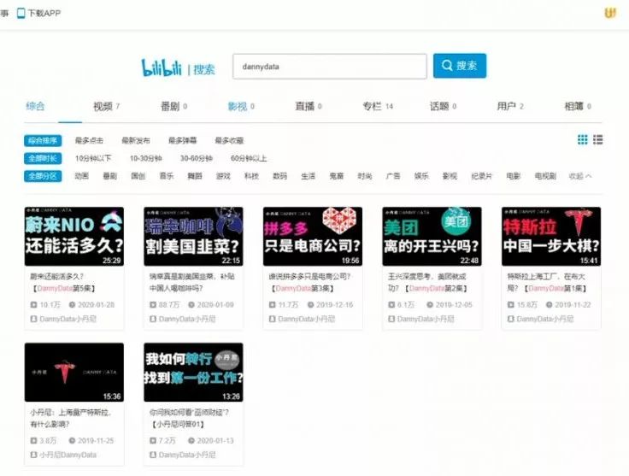Click title 谁说拼多多只是电商公司
Screen dimensions: 629x476
[309, 282]
